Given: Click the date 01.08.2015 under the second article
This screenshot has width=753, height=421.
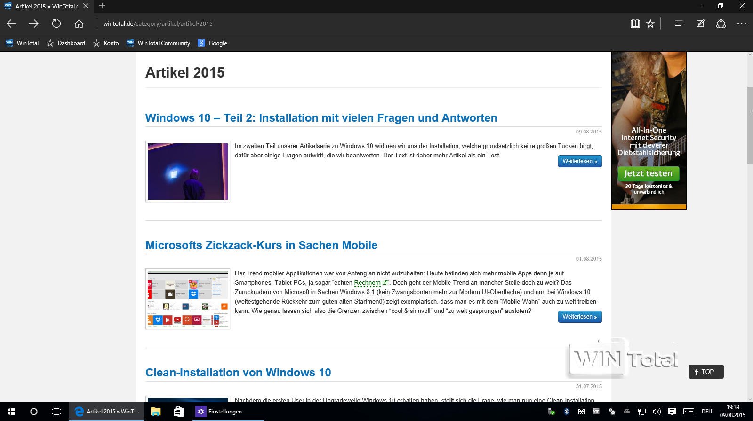Looking at the screenshot, I should tap(589, 259).
